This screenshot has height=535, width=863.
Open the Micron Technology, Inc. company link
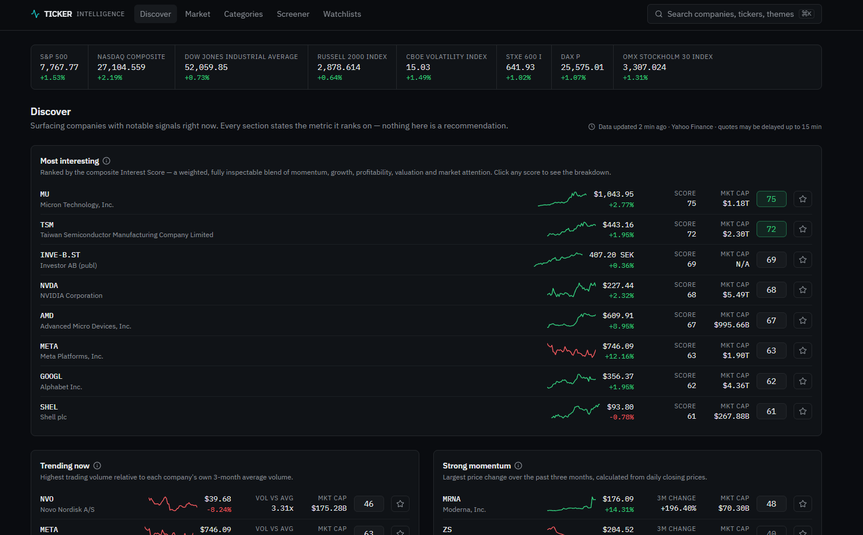tap(77, 205)
